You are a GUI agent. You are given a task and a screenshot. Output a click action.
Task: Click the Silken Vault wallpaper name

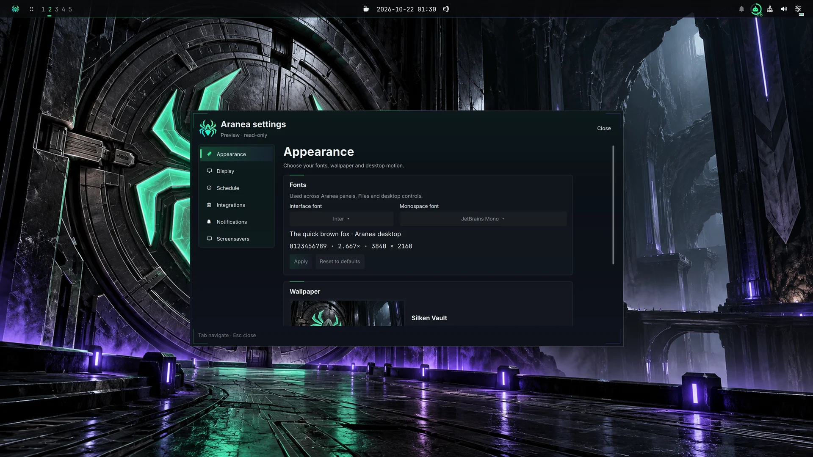pos(429,318)
